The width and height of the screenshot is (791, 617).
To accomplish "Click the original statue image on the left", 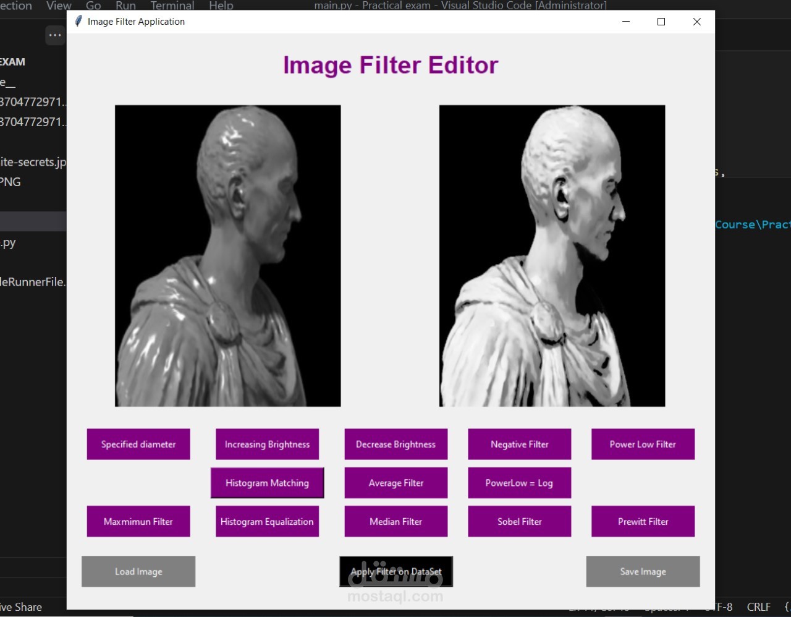I will [x=228, y=255].
